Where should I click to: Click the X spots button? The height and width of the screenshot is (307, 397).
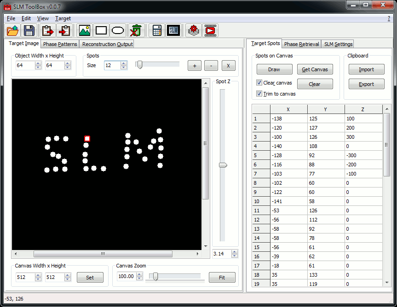(x=228, y=66)
